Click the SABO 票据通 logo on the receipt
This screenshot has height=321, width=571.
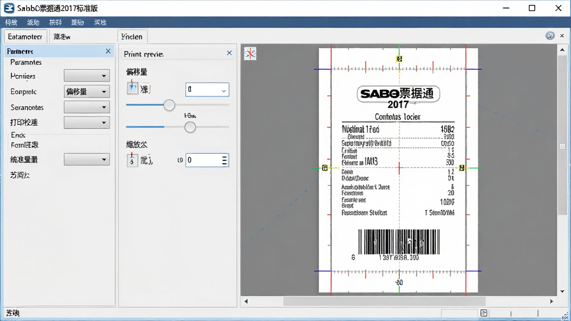(398, 94)
